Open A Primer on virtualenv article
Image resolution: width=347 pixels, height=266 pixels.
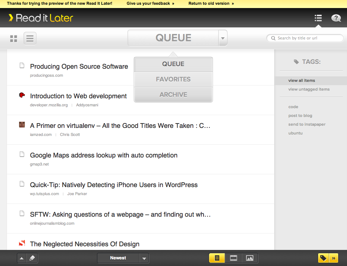(120, 126)
